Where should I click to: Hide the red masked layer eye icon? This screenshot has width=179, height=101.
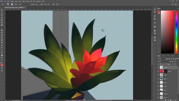tap(158, 71)
